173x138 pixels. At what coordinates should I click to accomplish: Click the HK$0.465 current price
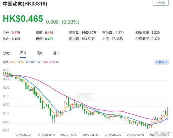tap(23, 19)
